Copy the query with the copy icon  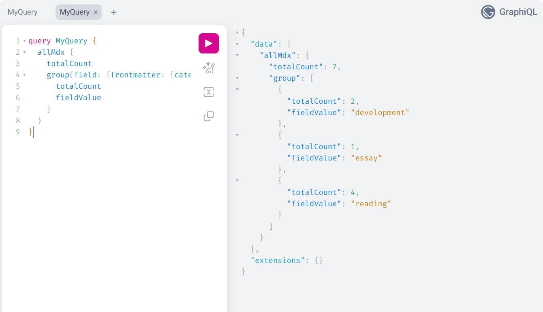click(x=208, y=116)
